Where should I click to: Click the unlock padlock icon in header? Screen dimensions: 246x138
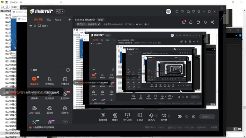[x=191, y=22]
